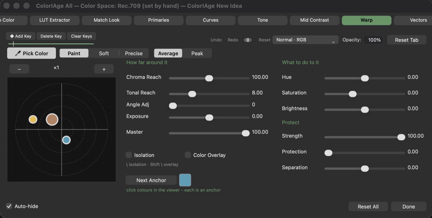Click Next Anchor button
The height and width of the screenshot is (218, 432).
151,180
